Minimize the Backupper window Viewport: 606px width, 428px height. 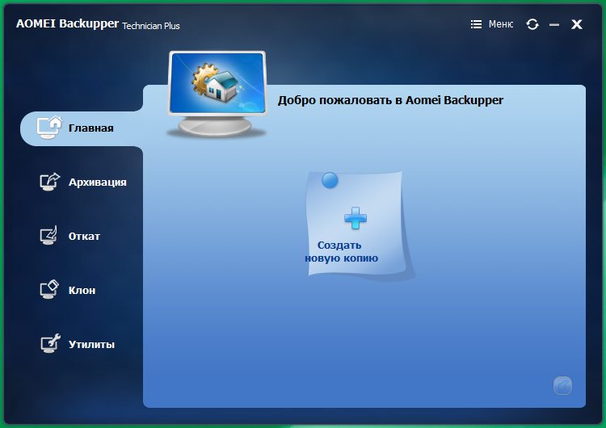click(x=554, y=25)
